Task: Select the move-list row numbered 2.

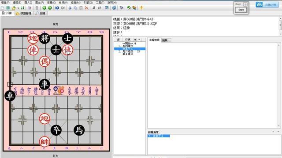Action: pos(130,51)
